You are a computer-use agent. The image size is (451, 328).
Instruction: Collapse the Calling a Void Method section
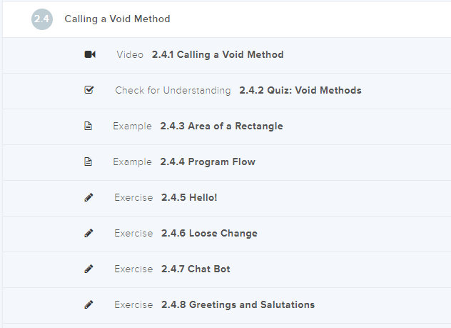117,19
